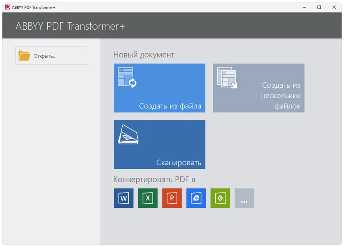Convert PDF to Word
Viewport: 344px width, 247px height.
coord(124,198)
